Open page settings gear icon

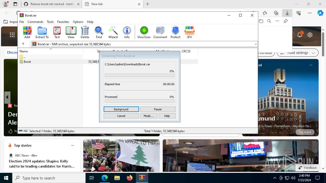pos(310,35)
